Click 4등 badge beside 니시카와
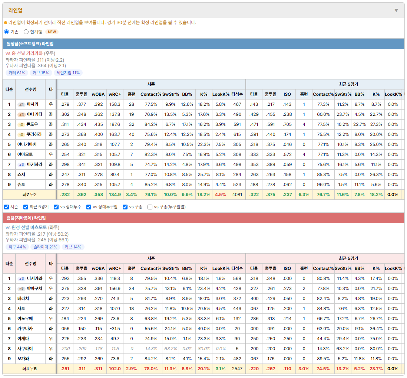The height and width of the screenshot is (378, 407). tap(21, 279)
